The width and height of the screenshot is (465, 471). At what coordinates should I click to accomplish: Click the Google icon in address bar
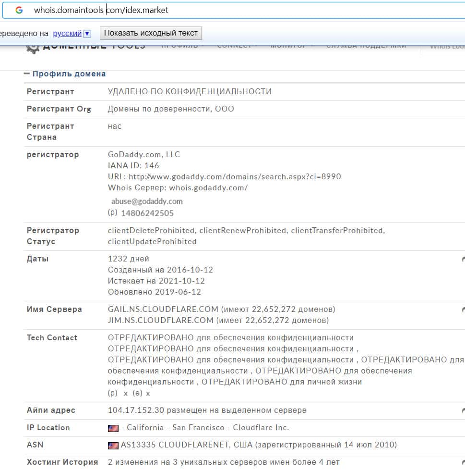[x=19, y=10]
